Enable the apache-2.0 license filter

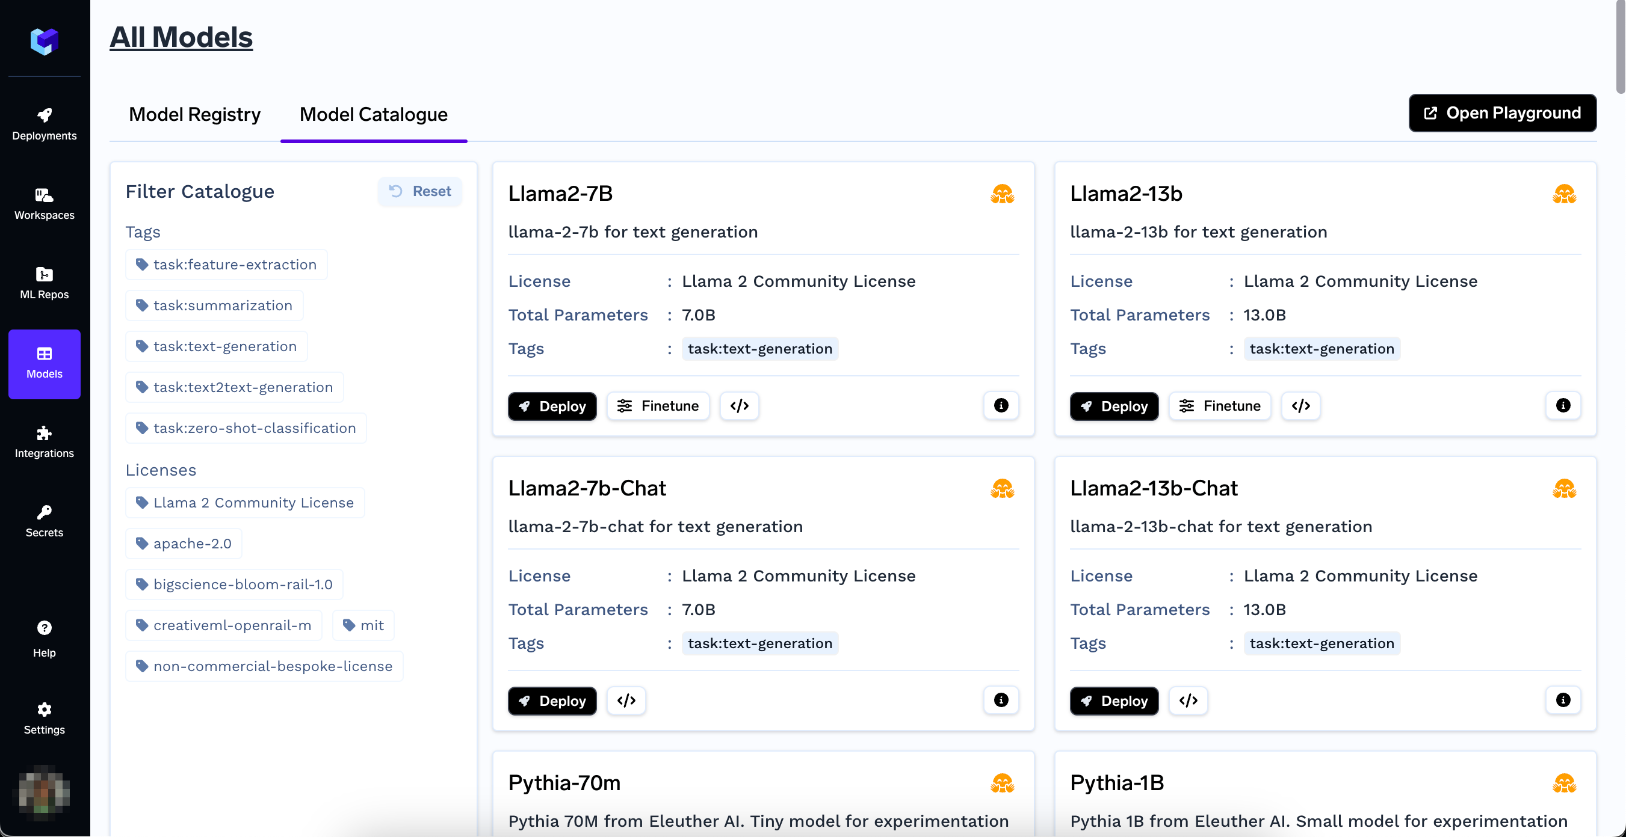[184, 543]
